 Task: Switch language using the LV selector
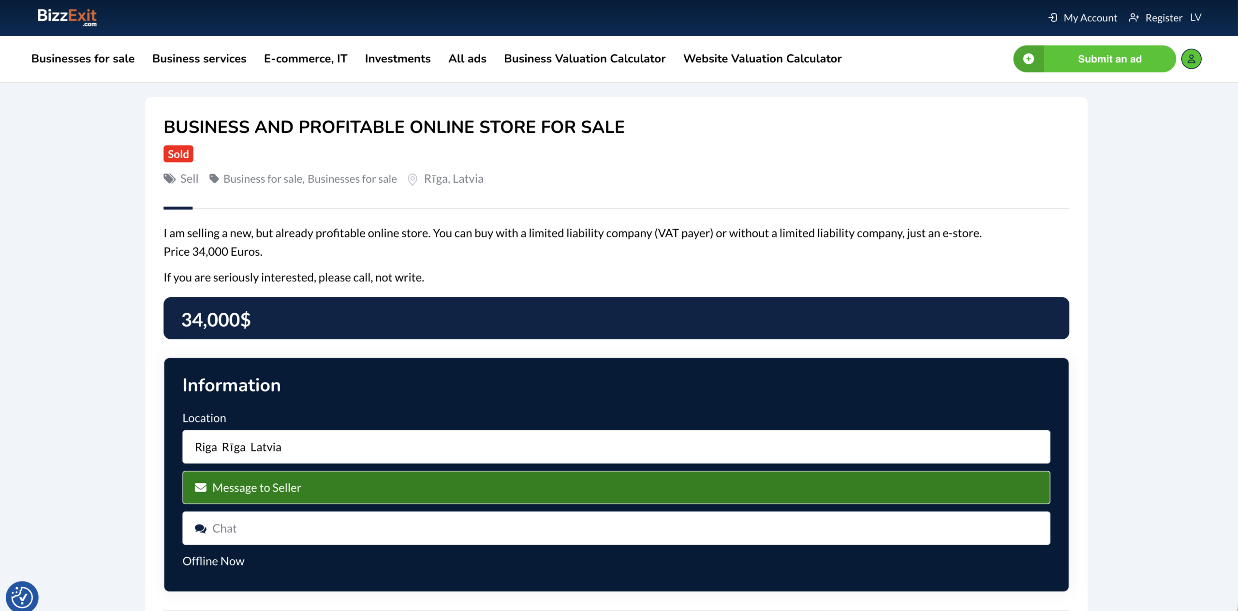[x=1196, y=18]
